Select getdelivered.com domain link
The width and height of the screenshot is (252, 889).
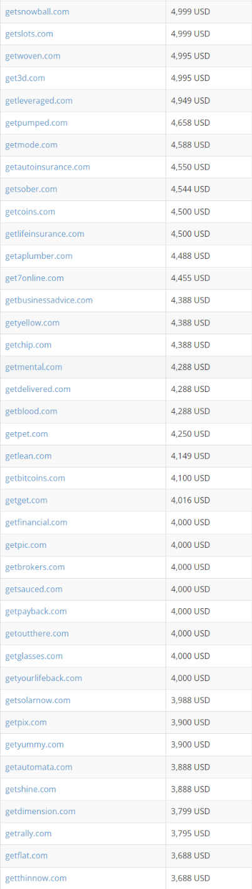click(x=38, y=389)
